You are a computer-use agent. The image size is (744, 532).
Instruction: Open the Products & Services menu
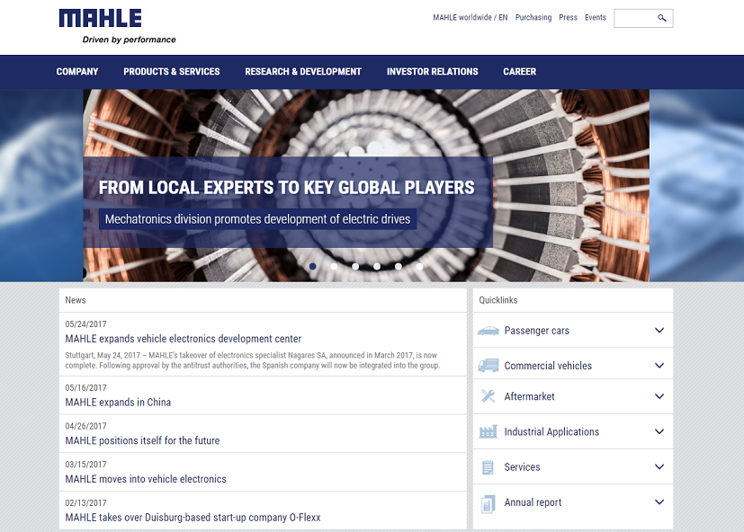click(x=172, y=72)
